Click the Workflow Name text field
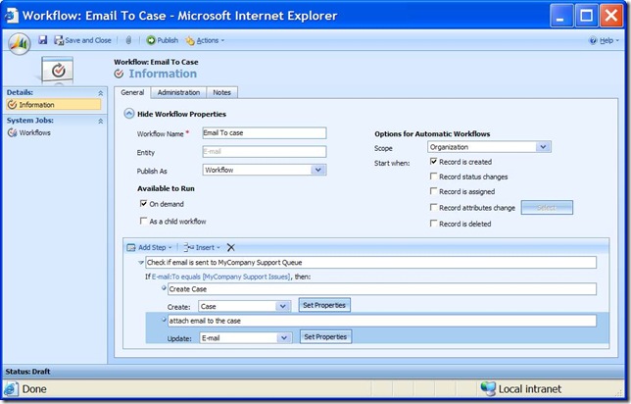This screenshot has height=404, width=631. click(x=263, y=132)
